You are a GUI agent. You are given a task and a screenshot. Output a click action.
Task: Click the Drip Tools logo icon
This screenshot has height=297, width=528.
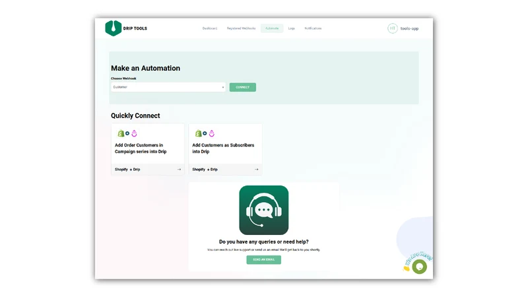coord(113,28)
